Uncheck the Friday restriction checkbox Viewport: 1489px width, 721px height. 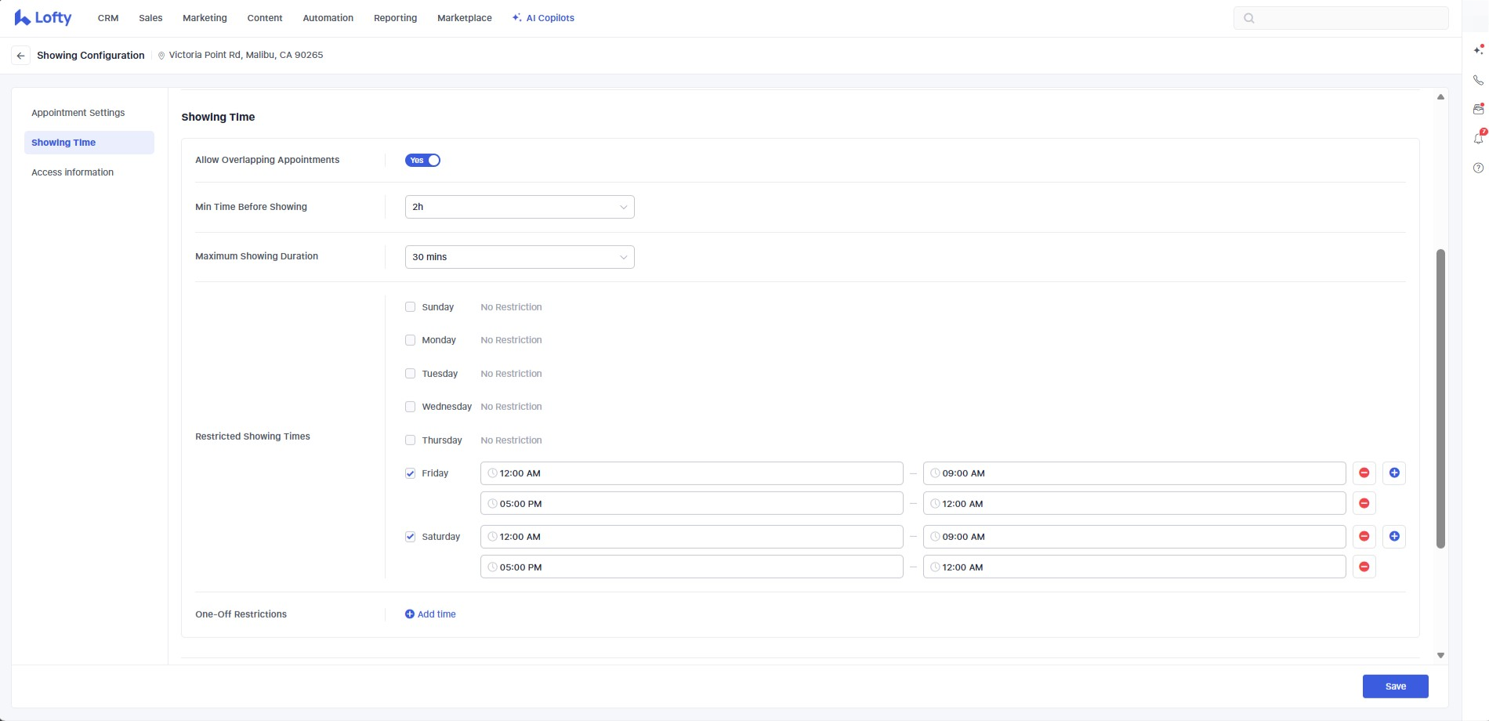point(410,473)
